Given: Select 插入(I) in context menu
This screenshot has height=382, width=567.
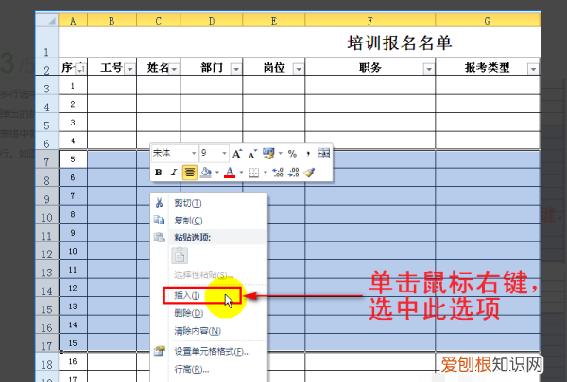Looking at the screenshot, I should click(202, 295).
